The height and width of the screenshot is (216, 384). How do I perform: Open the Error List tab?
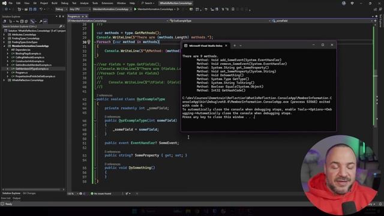tap(6, 198)
